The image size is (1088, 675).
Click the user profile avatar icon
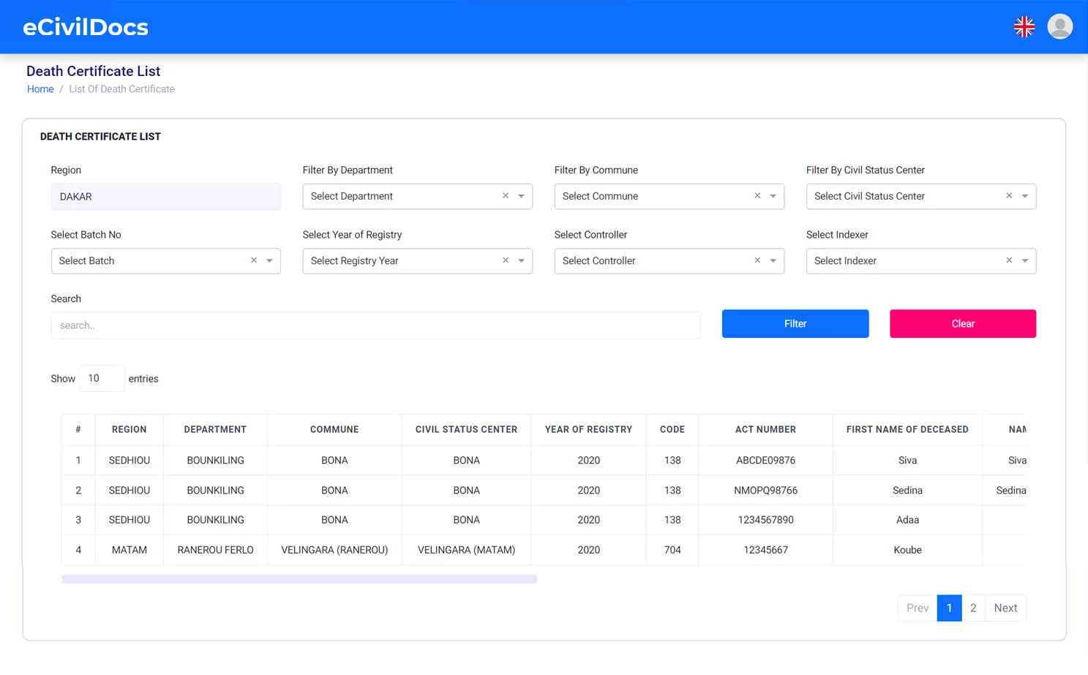(x=1059, y=27)
